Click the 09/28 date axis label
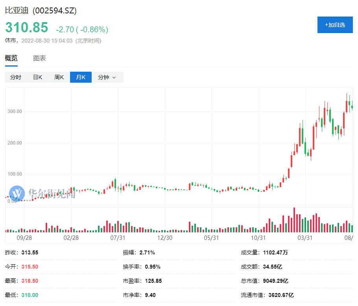Viewport: 358px width, 306px height. coord(24,238)
